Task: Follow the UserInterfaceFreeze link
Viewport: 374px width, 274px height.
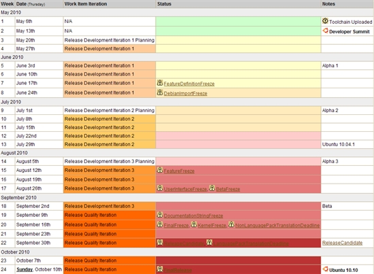Action: coord(186,189)
